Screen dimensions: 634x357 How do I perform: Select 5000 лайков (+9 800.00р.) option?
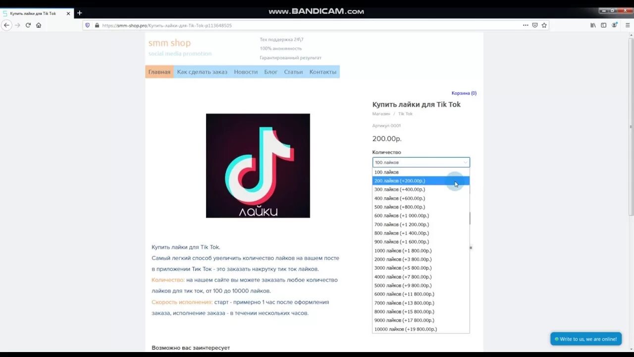(x=421, y=286)
